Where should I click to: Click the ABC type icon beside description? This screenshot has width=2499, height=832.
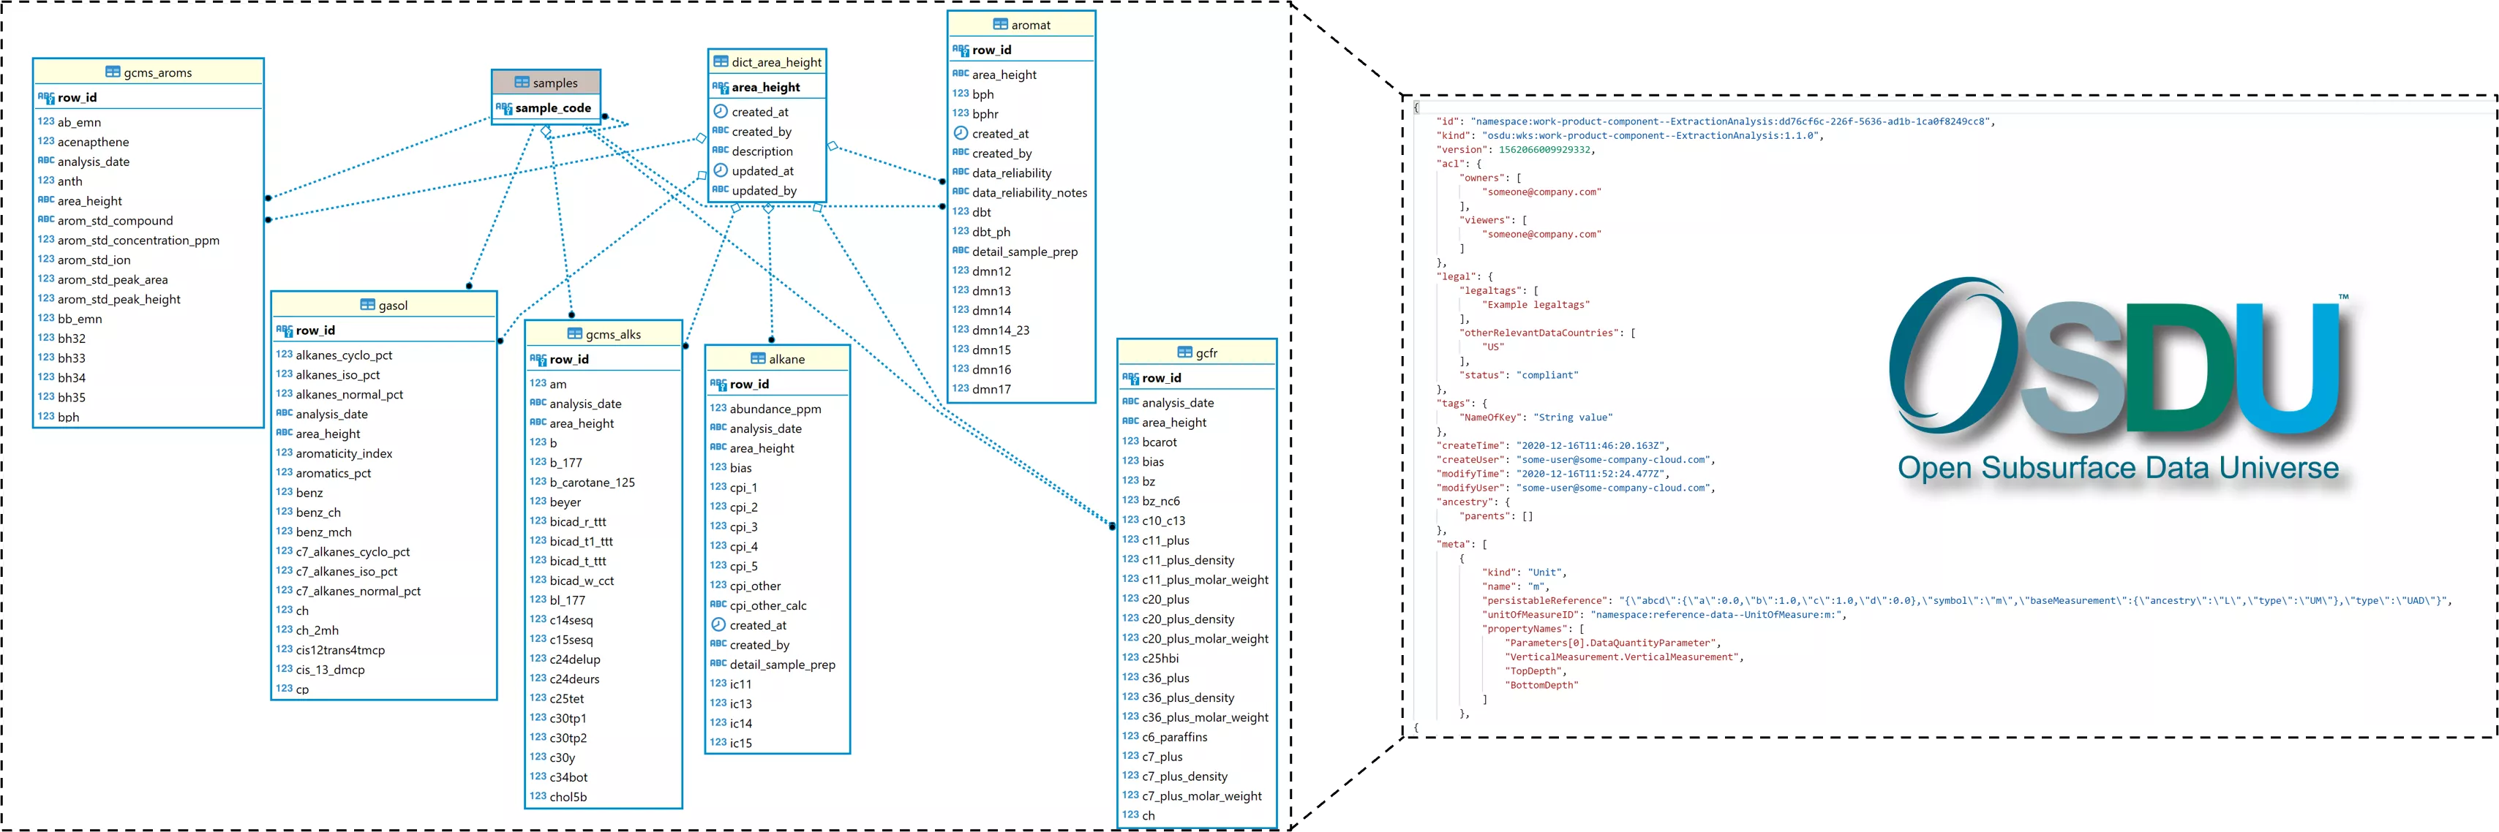click(721, 151)
